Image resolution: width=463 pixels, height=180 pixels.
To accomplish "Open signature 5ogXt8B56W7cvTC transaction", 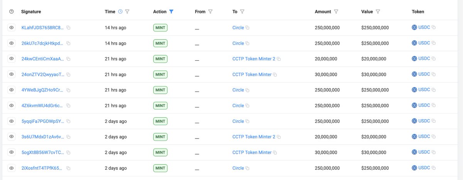I will point(43,152).
